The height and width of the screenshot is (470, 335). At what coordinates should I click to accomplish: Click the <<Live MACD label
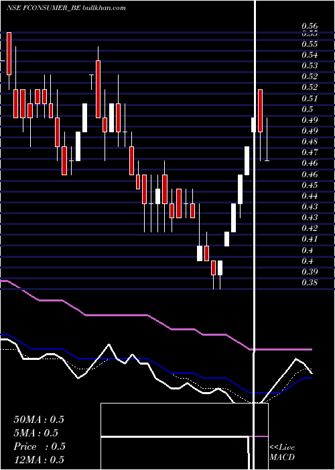coord(282,453)
